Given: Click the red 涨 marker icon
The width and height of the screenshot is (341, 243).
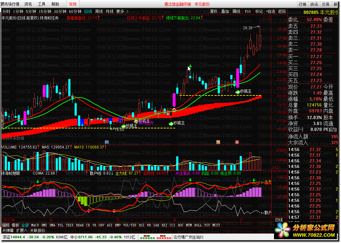Looking at the screenshot, I should click(237, 142).
